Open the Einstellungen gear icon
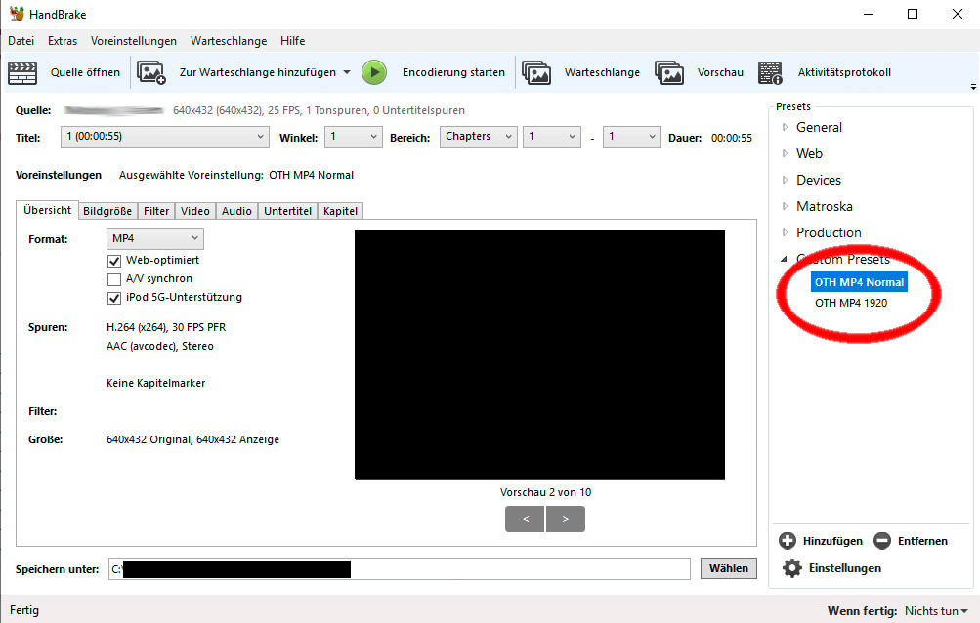This screenshot has width=980, height=623. pyautogui.click(x=792, y=568)
